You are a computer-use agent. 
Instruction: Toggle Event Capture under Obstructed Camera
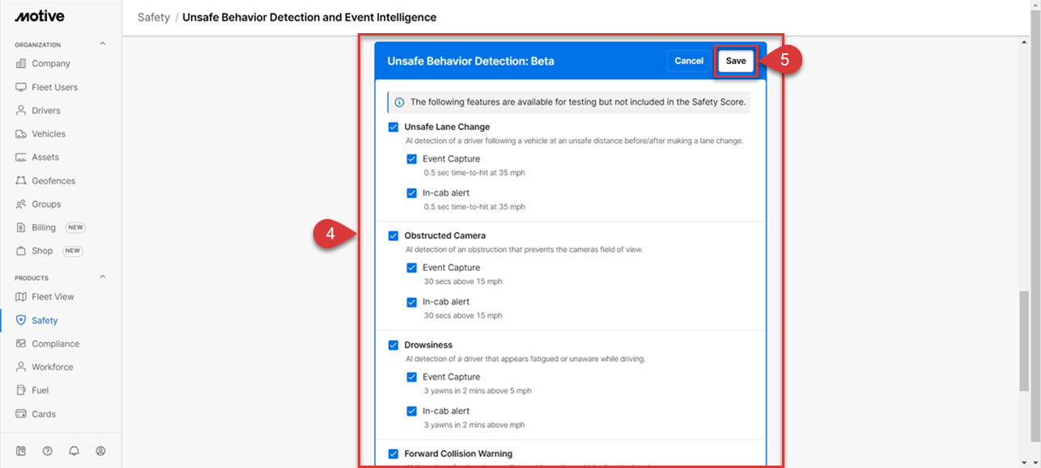click(411, 268)
